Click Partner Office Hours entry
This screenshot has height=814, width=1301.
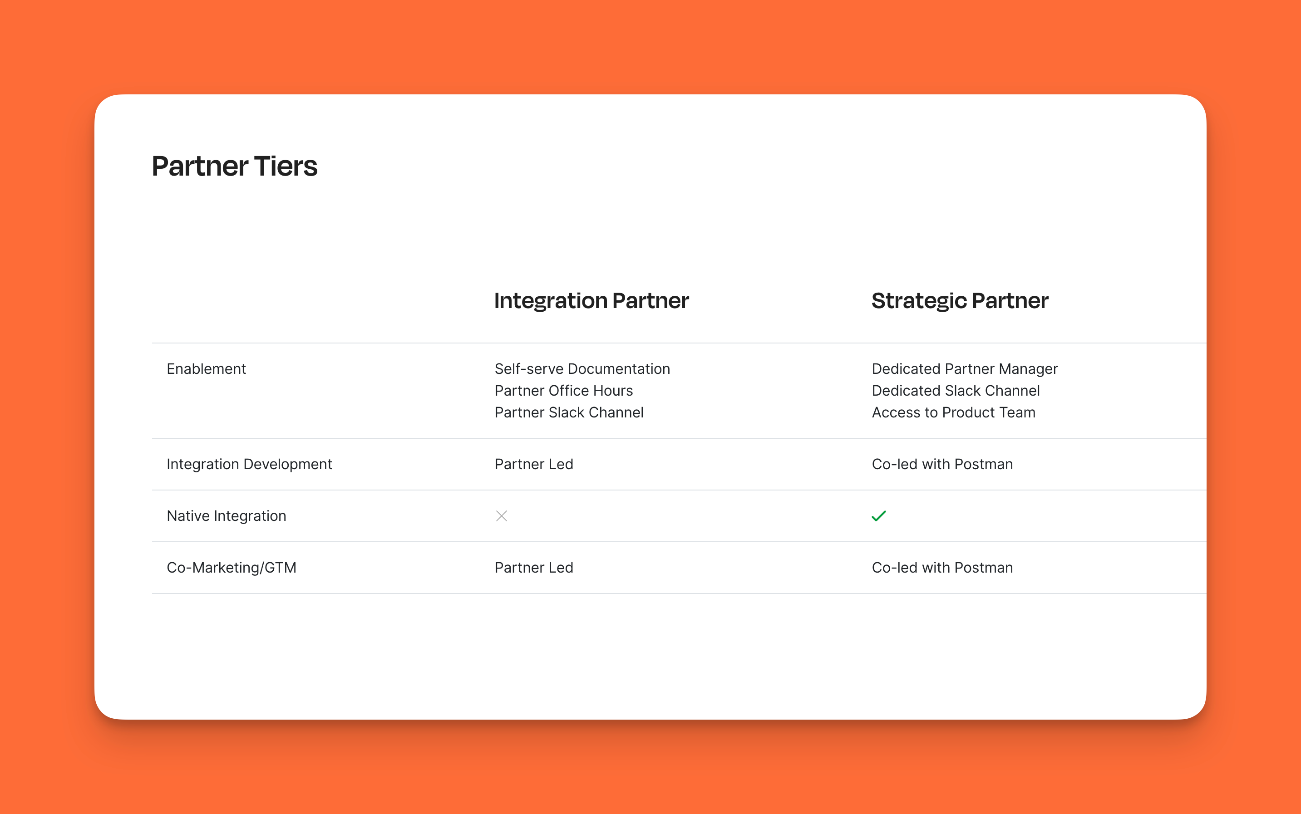pyautogui.click(x=563, y=390)
